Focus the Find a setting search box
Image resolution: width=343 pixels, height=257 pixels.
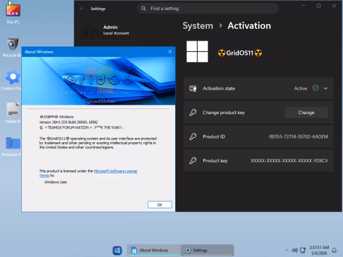[x=208, y=9]
